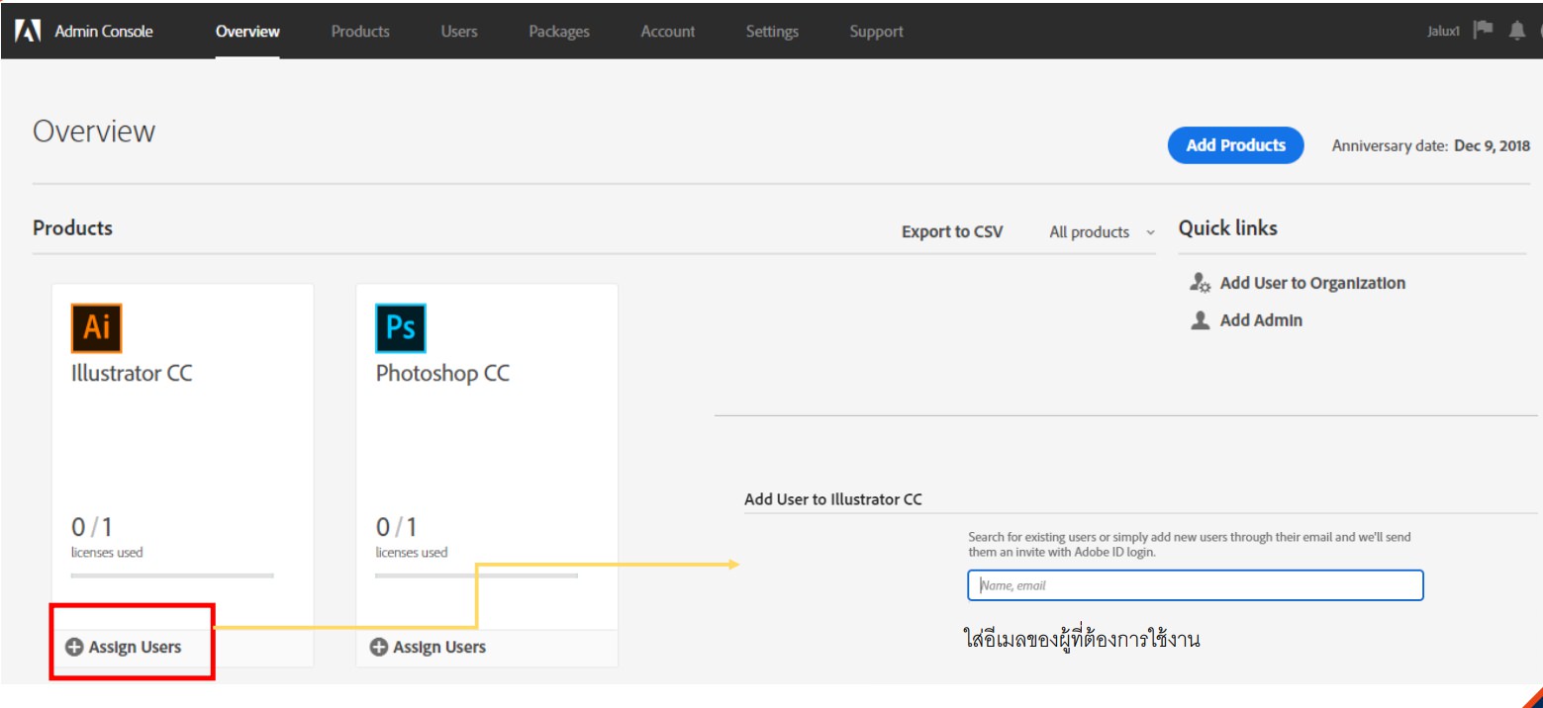
Task: Click the Add User to Illustrator CC heading
Action: (833, 499)
